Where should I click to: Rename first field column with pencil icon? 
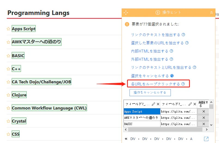pyautogui.click(x=153, y=104)
